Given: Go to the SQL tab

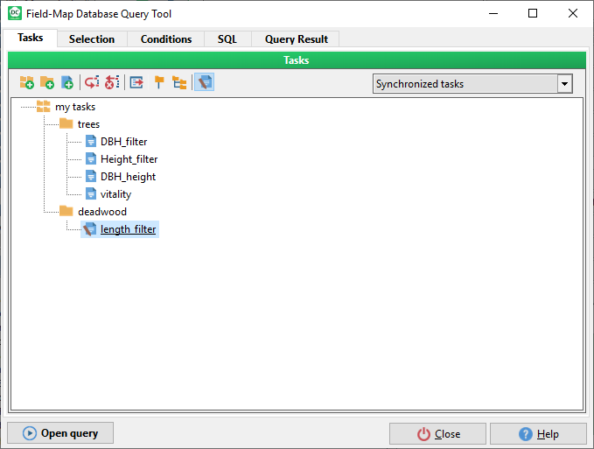Looking at the screenshot, I should point(227,39).
